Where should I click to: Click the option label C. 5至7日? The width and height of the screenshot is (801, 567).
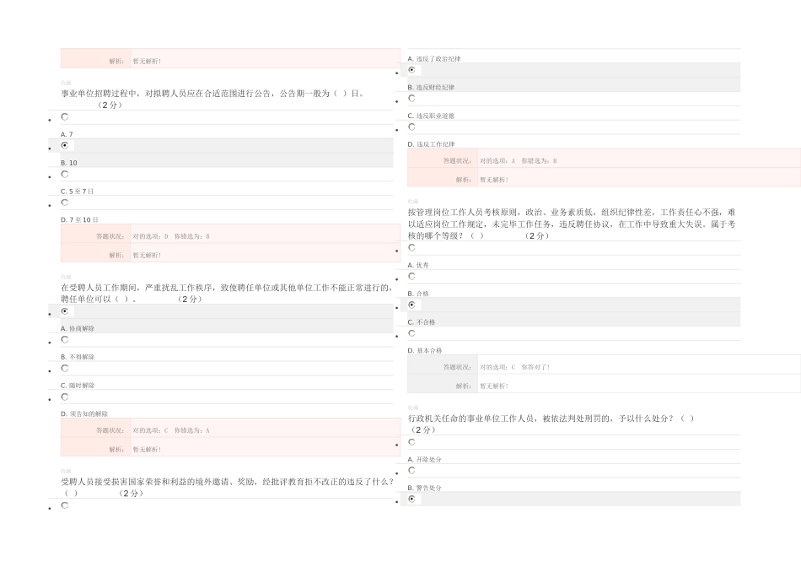click(77, 192)
